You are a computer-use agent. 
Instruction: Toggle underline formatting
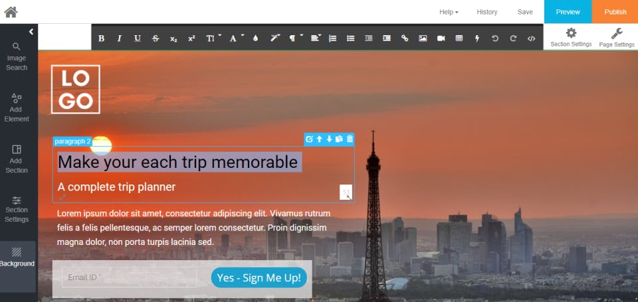tap(138, 38)
